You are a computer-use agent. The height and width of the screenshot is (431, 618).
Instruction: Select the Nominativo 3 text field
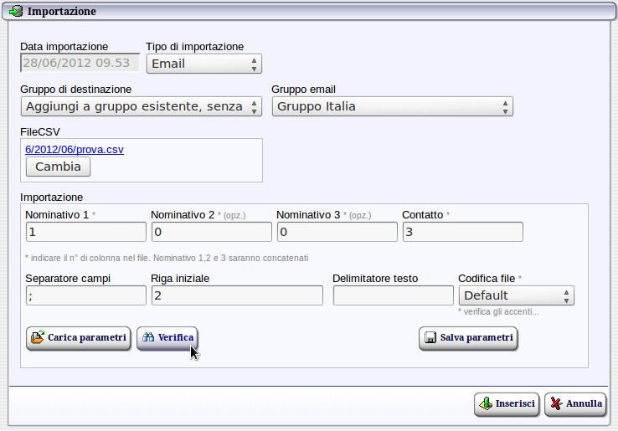[x=337, y=232]
